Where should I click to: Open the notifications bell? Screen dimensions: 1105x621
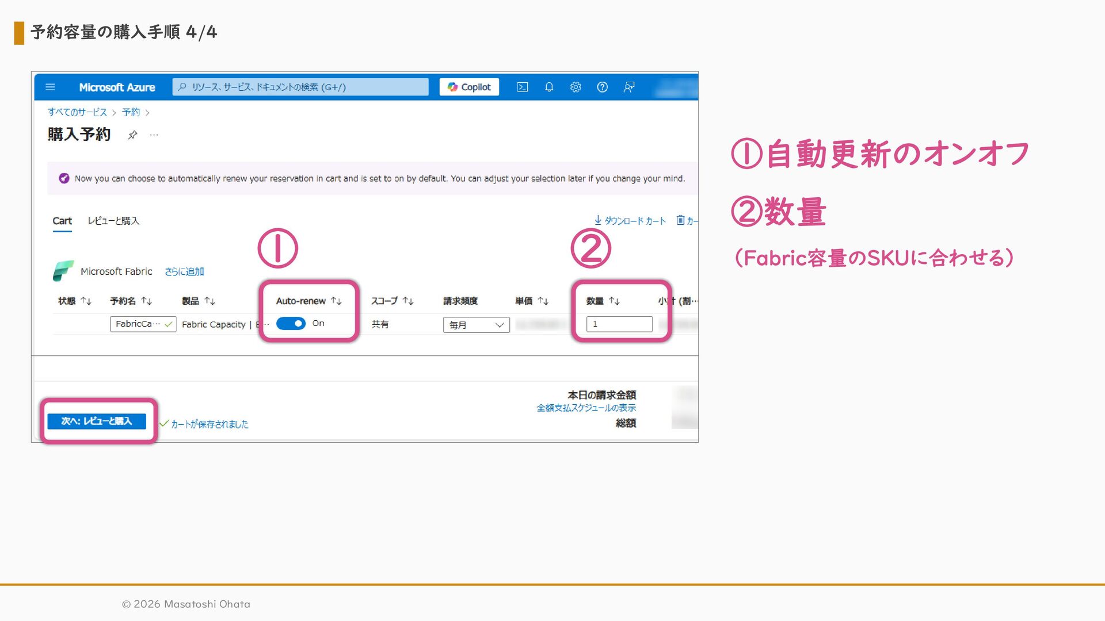tap(549, 87)
